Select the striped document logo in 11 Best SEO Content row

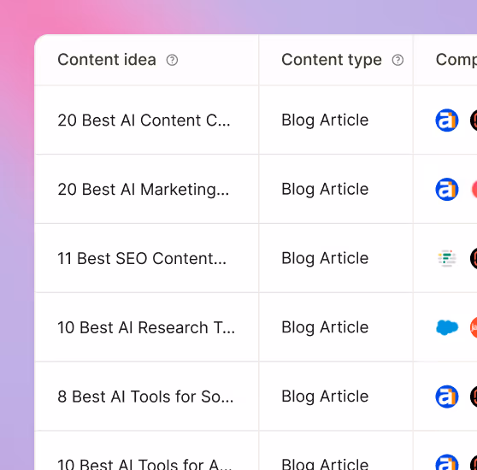click(447, 258)
